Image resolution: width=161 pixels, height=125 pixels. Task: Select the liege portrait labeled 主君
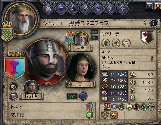click(81, 39)
